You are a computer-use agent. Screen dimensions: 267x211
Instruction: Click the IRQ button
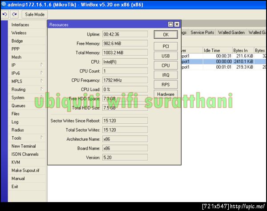166,75
